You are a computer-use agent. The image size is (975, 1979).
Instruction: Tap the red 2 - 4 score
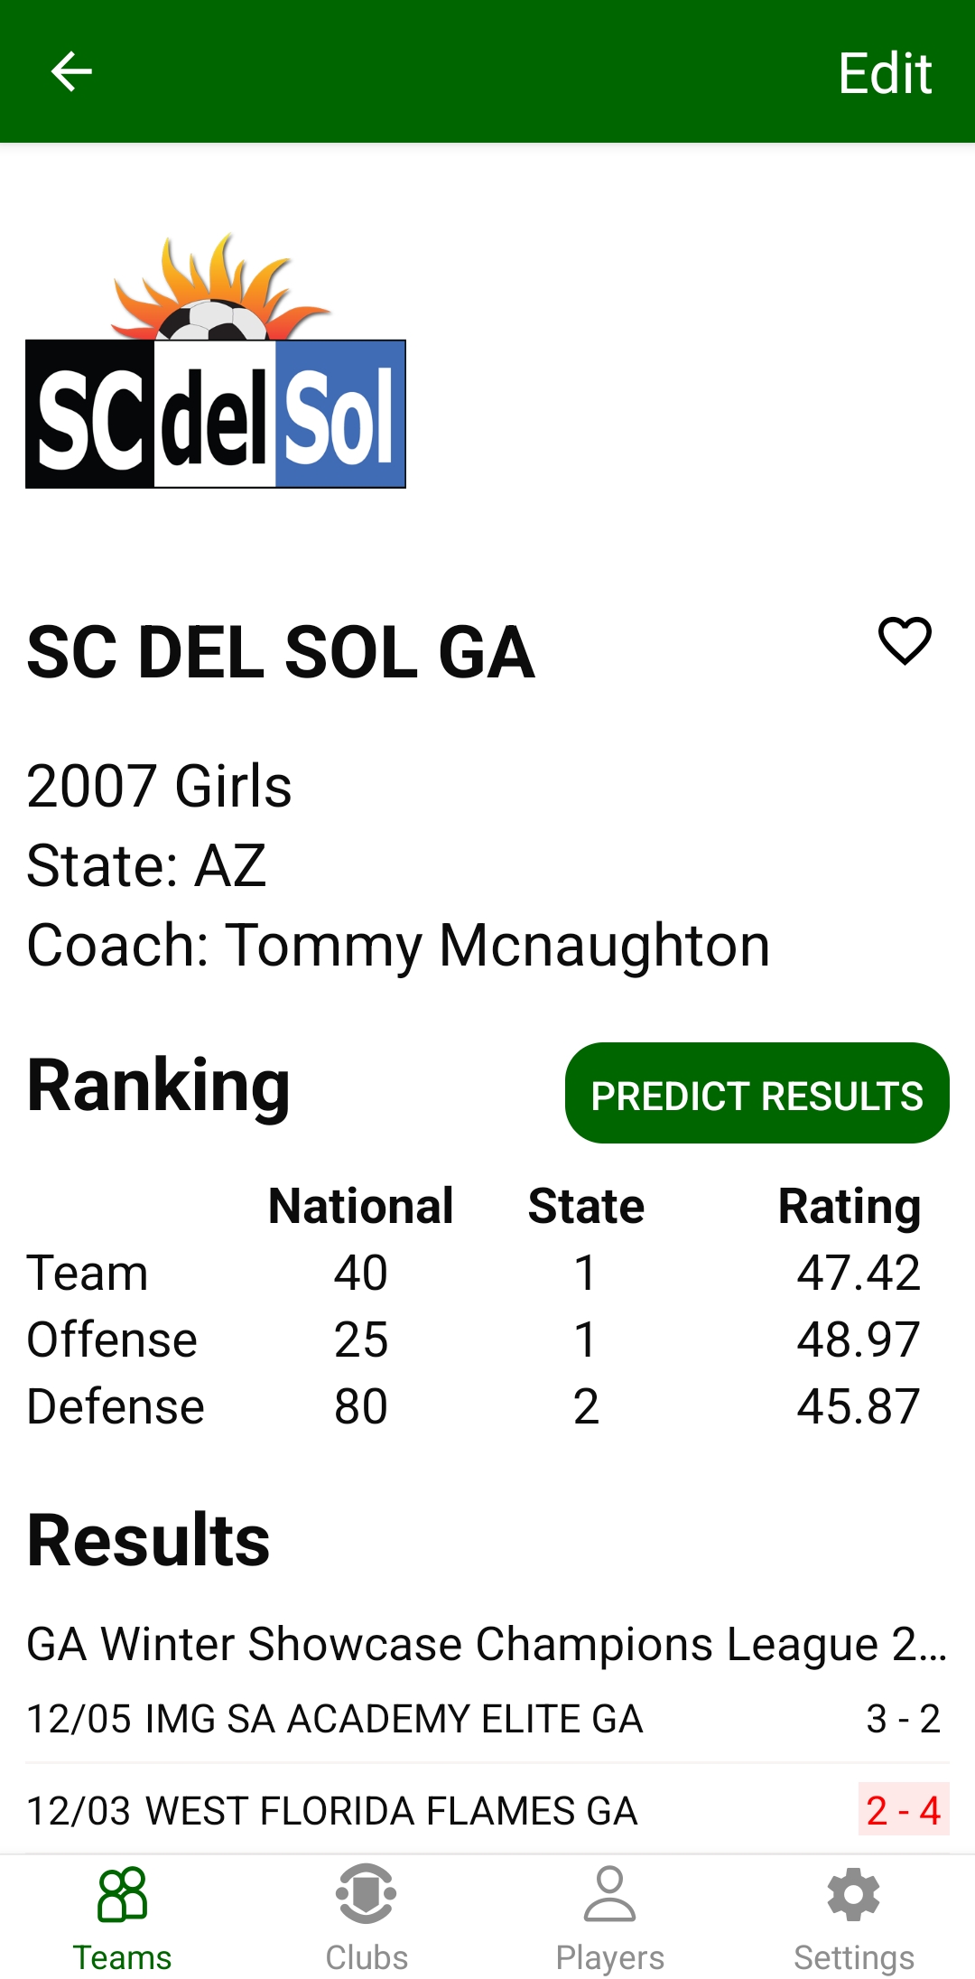click(x=903, y=1811)
